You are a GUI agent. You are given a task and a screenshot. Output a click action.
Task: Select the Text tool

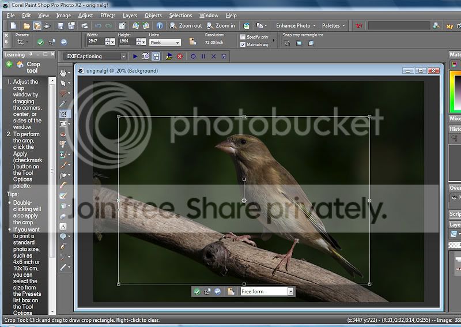point(63,226)
